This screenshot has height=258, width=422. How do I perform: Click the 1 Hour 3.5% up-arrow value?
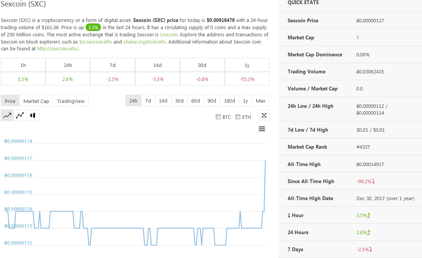(x=363, y=215)
